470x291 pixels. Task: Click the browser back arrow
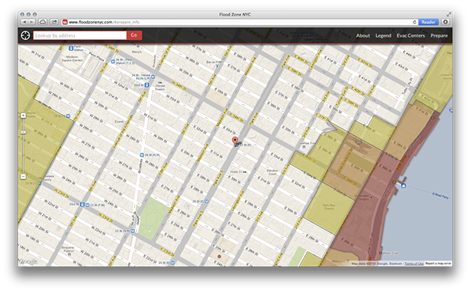click(x=24, y=22)
